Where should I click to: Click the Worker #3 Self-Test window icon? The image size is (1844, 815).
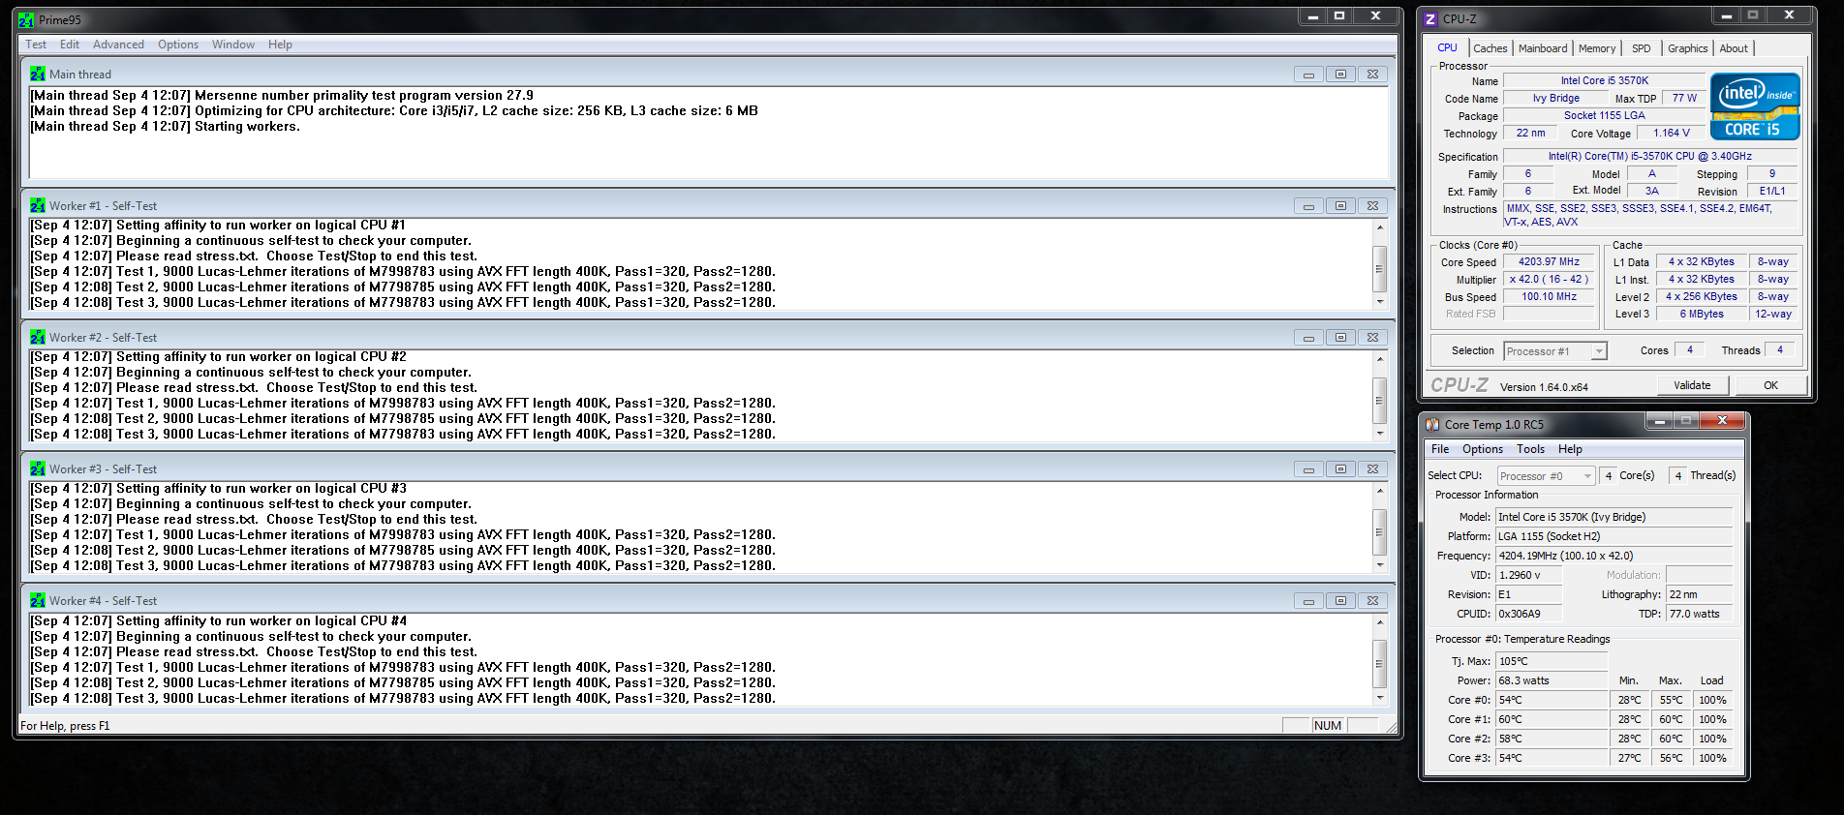tap(38, 468)
